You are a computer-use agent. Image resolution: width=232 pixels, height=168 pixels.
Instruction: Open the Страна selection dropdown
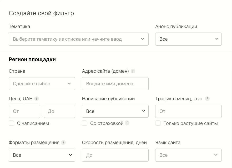click(x=42, y=83)
